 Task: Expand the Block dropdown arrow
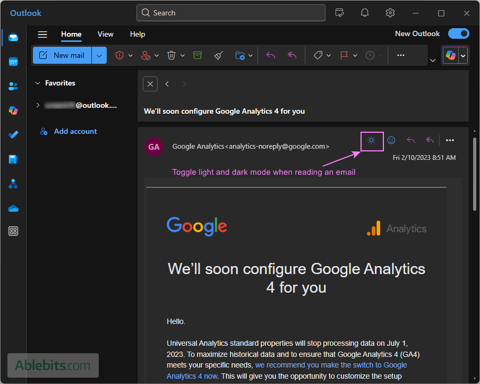coord(157,55)
